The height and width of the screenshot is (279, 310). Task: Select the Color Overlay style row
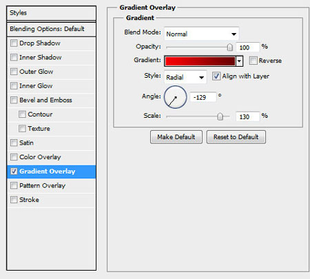(51, 157)
